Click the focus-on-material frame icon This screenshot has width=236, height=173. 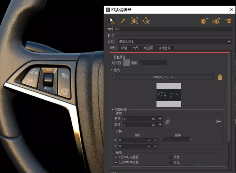click(135, 21)
